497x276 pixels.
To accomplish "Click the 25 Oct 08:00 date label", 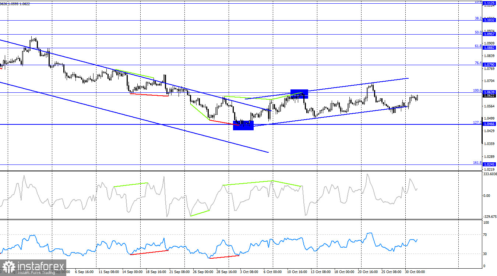I will pos(392,272).
